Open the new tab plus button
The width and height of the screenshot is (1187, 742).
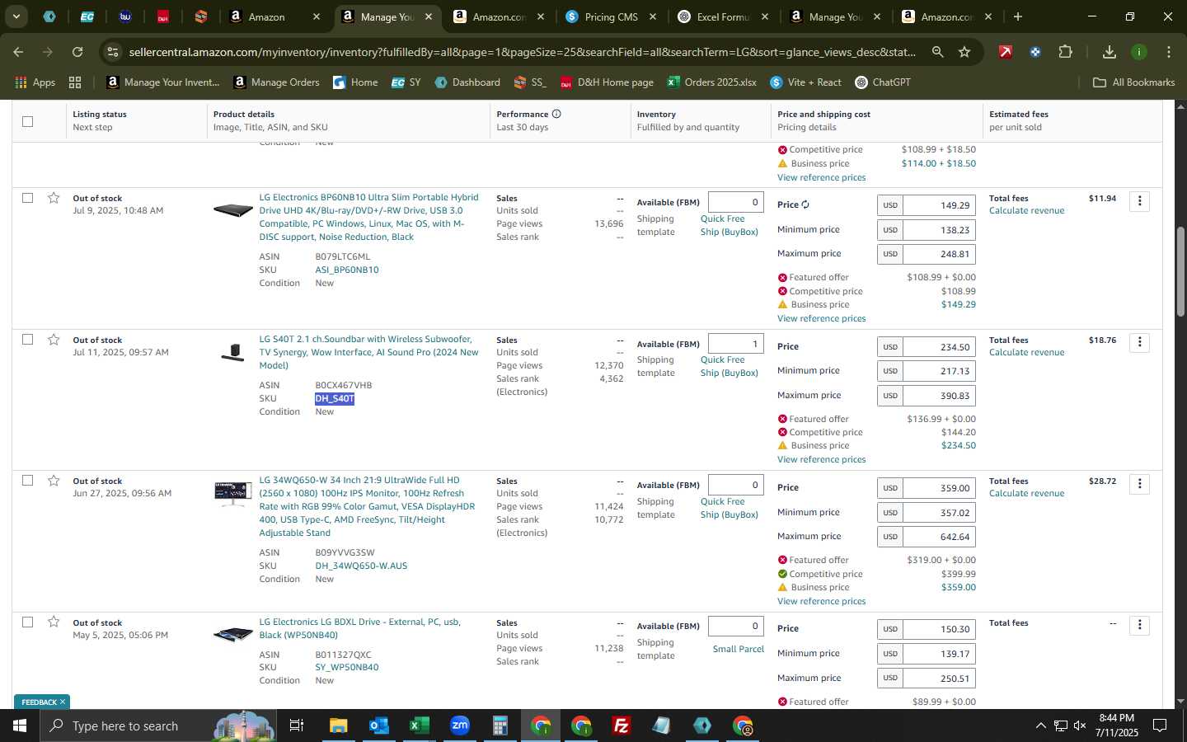click(x=1018, y=16)
